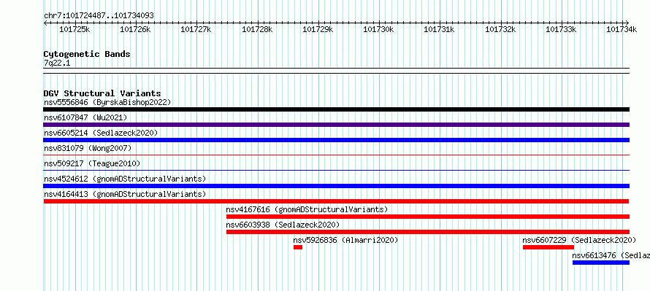Screen dimensions: 650x291
Task: Click the 7q22.1 cytogenetic band line
Action: click(336, 71)
